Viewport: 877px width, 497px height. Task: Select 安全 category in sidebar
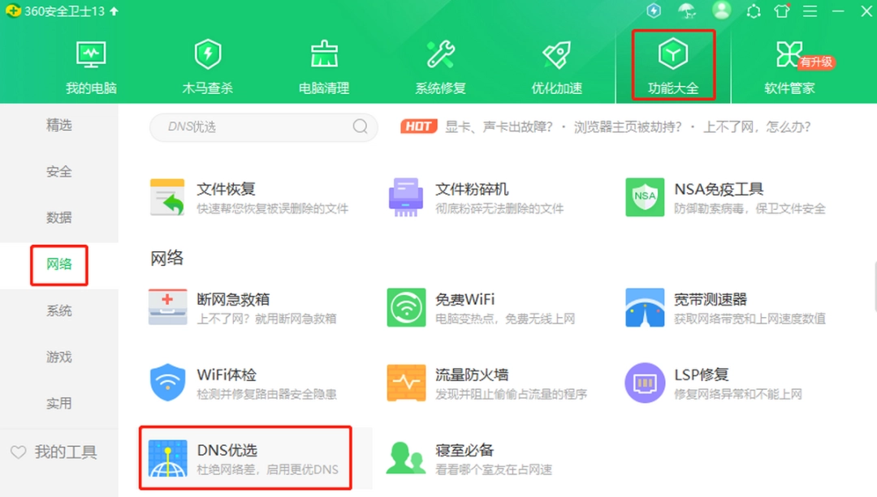pos(58,171)
